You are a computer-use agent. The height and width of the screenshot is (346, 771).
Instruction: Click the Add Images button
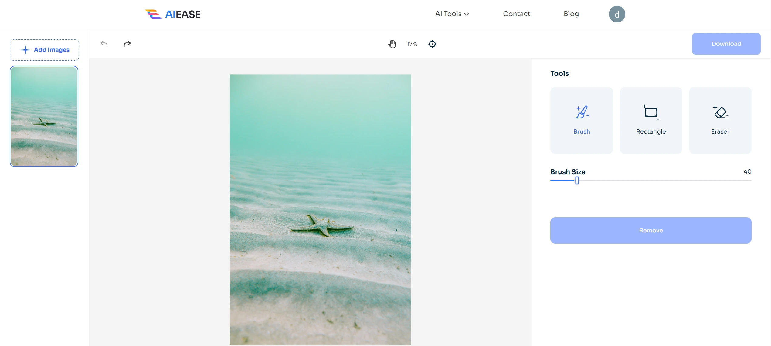coord(44,50)
